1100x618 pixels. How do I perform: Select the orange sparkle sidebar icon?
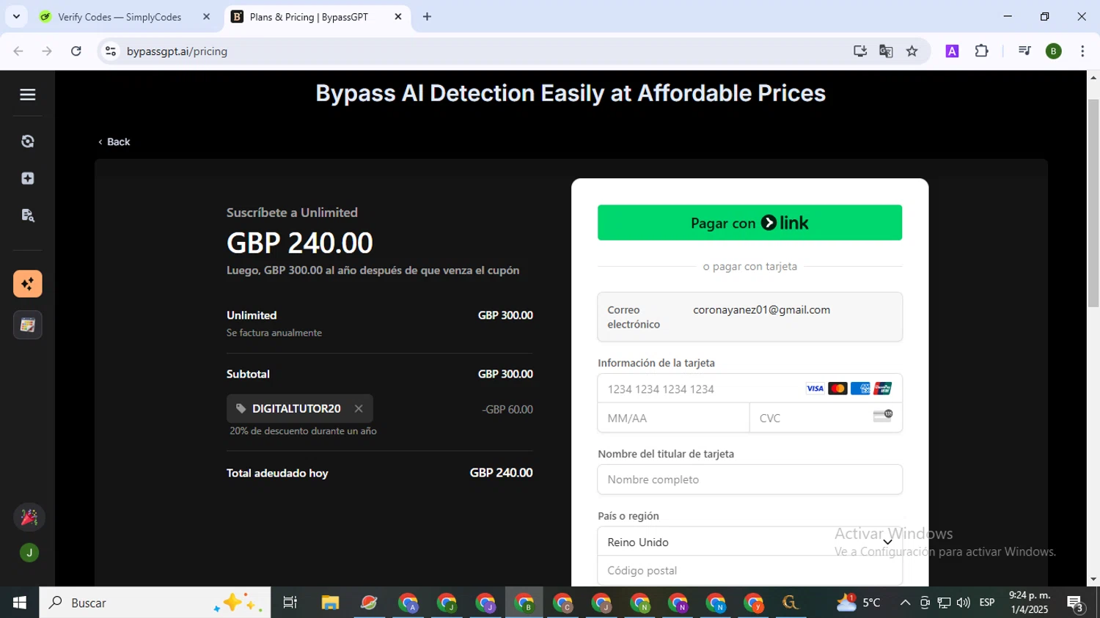pyautogui.click(x=28, y=284)
